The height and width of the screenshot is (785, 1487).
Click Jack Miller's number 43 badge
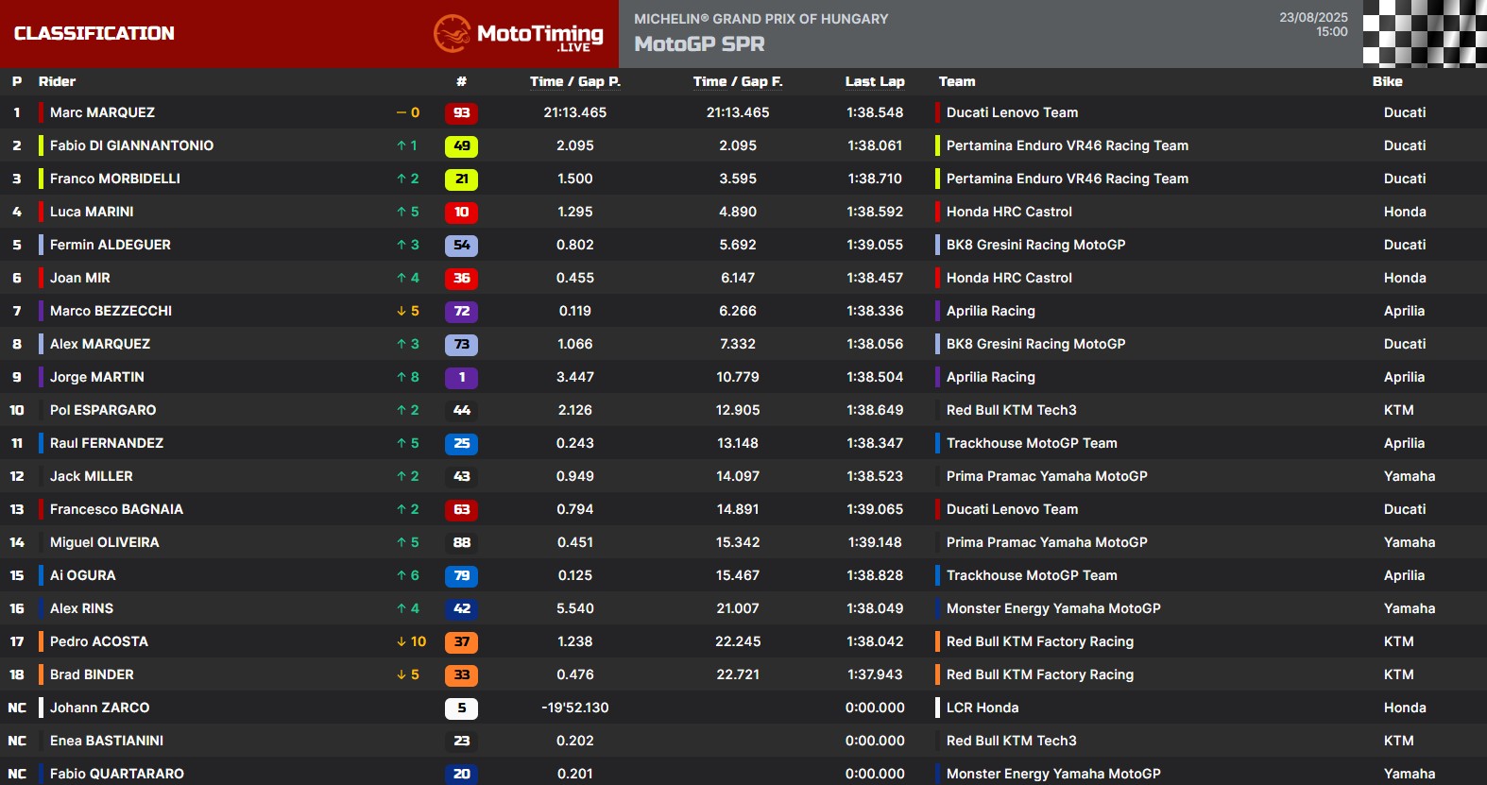pos(461,477)
